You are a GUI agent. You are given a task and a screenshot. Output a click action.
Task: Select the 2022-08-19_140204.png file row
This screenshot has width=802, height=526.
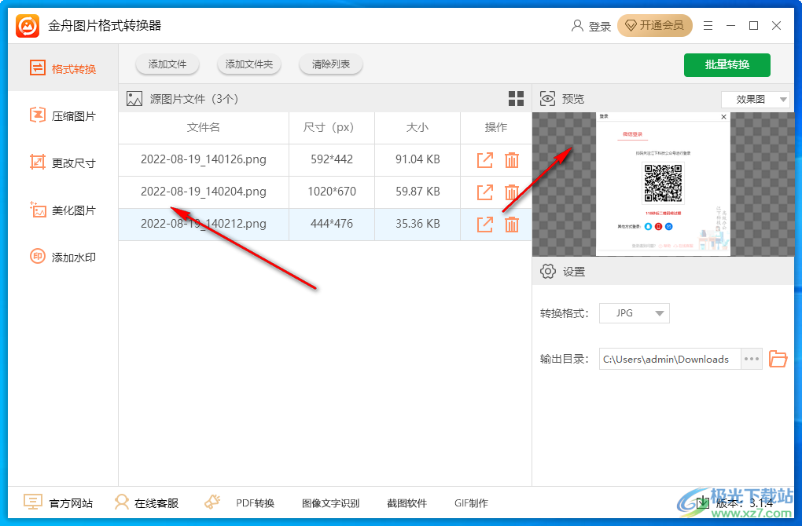tap(203, 192)
